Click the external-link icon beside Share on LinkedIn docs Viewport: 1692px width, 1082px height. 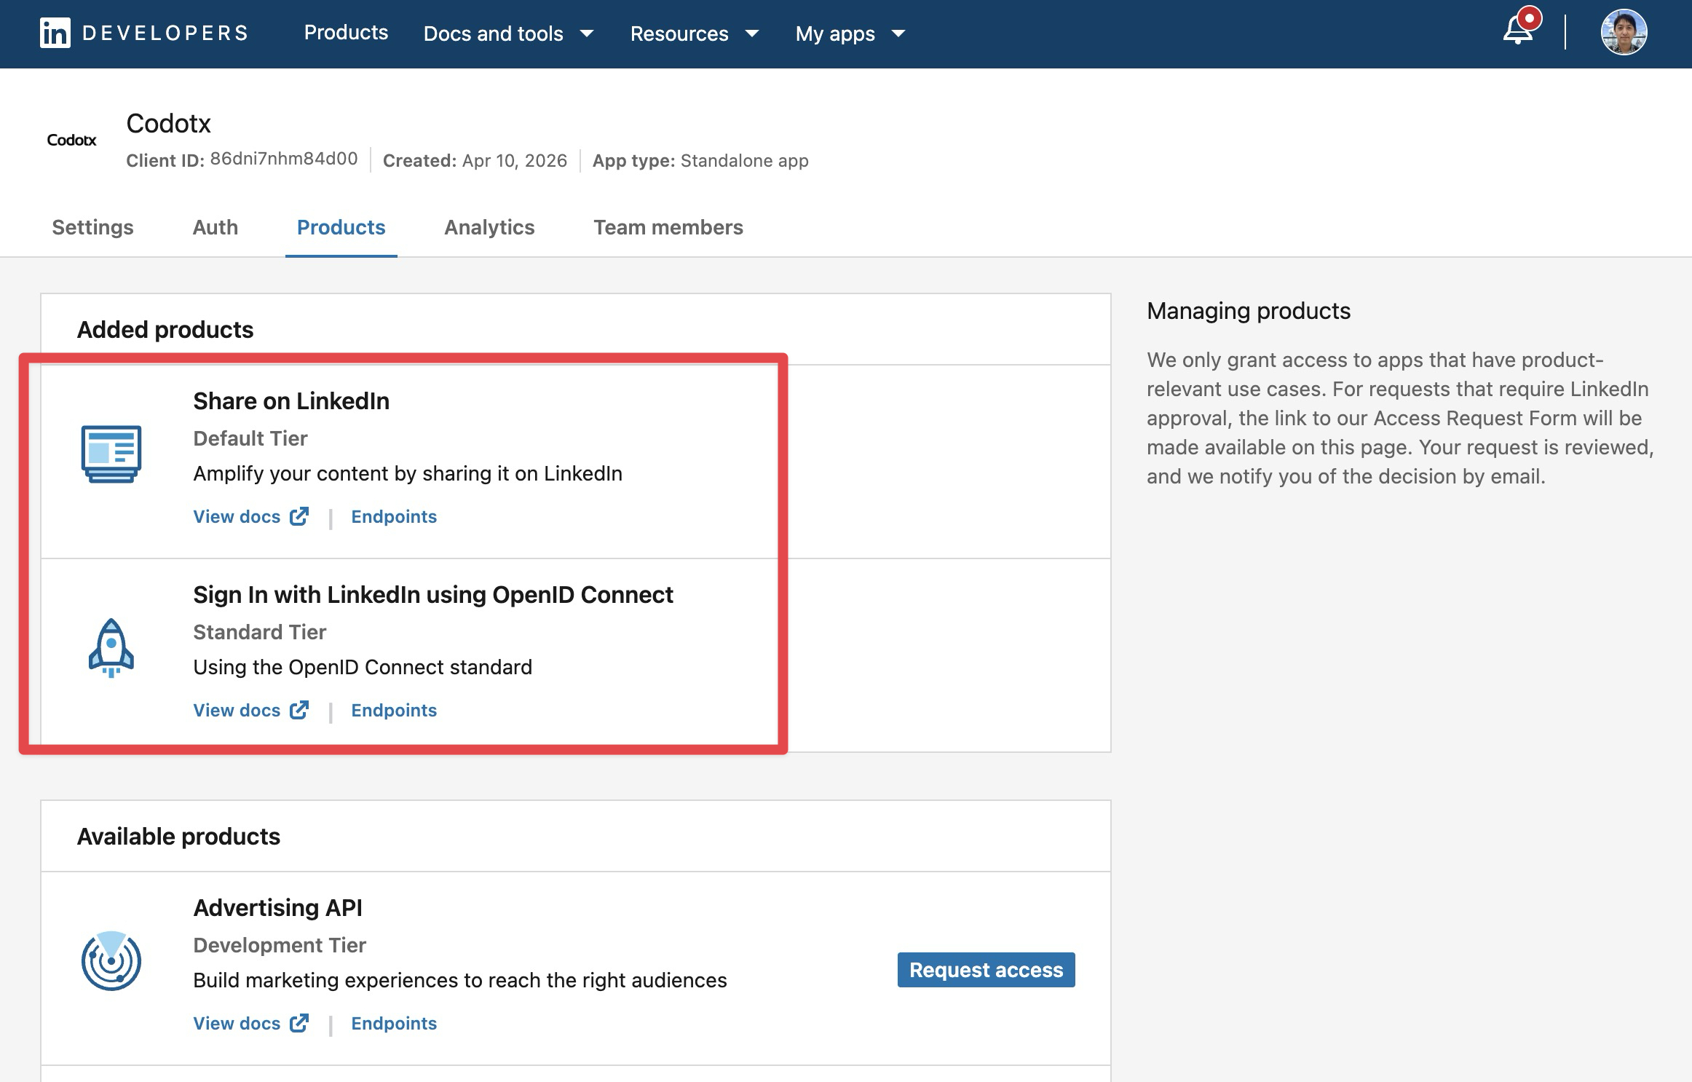click(x=299, y=516)
